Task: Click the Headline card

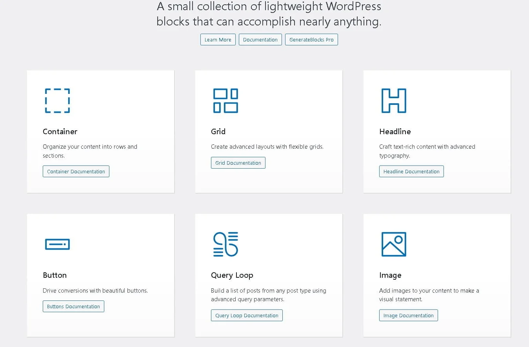Action: tap(436, 131)
